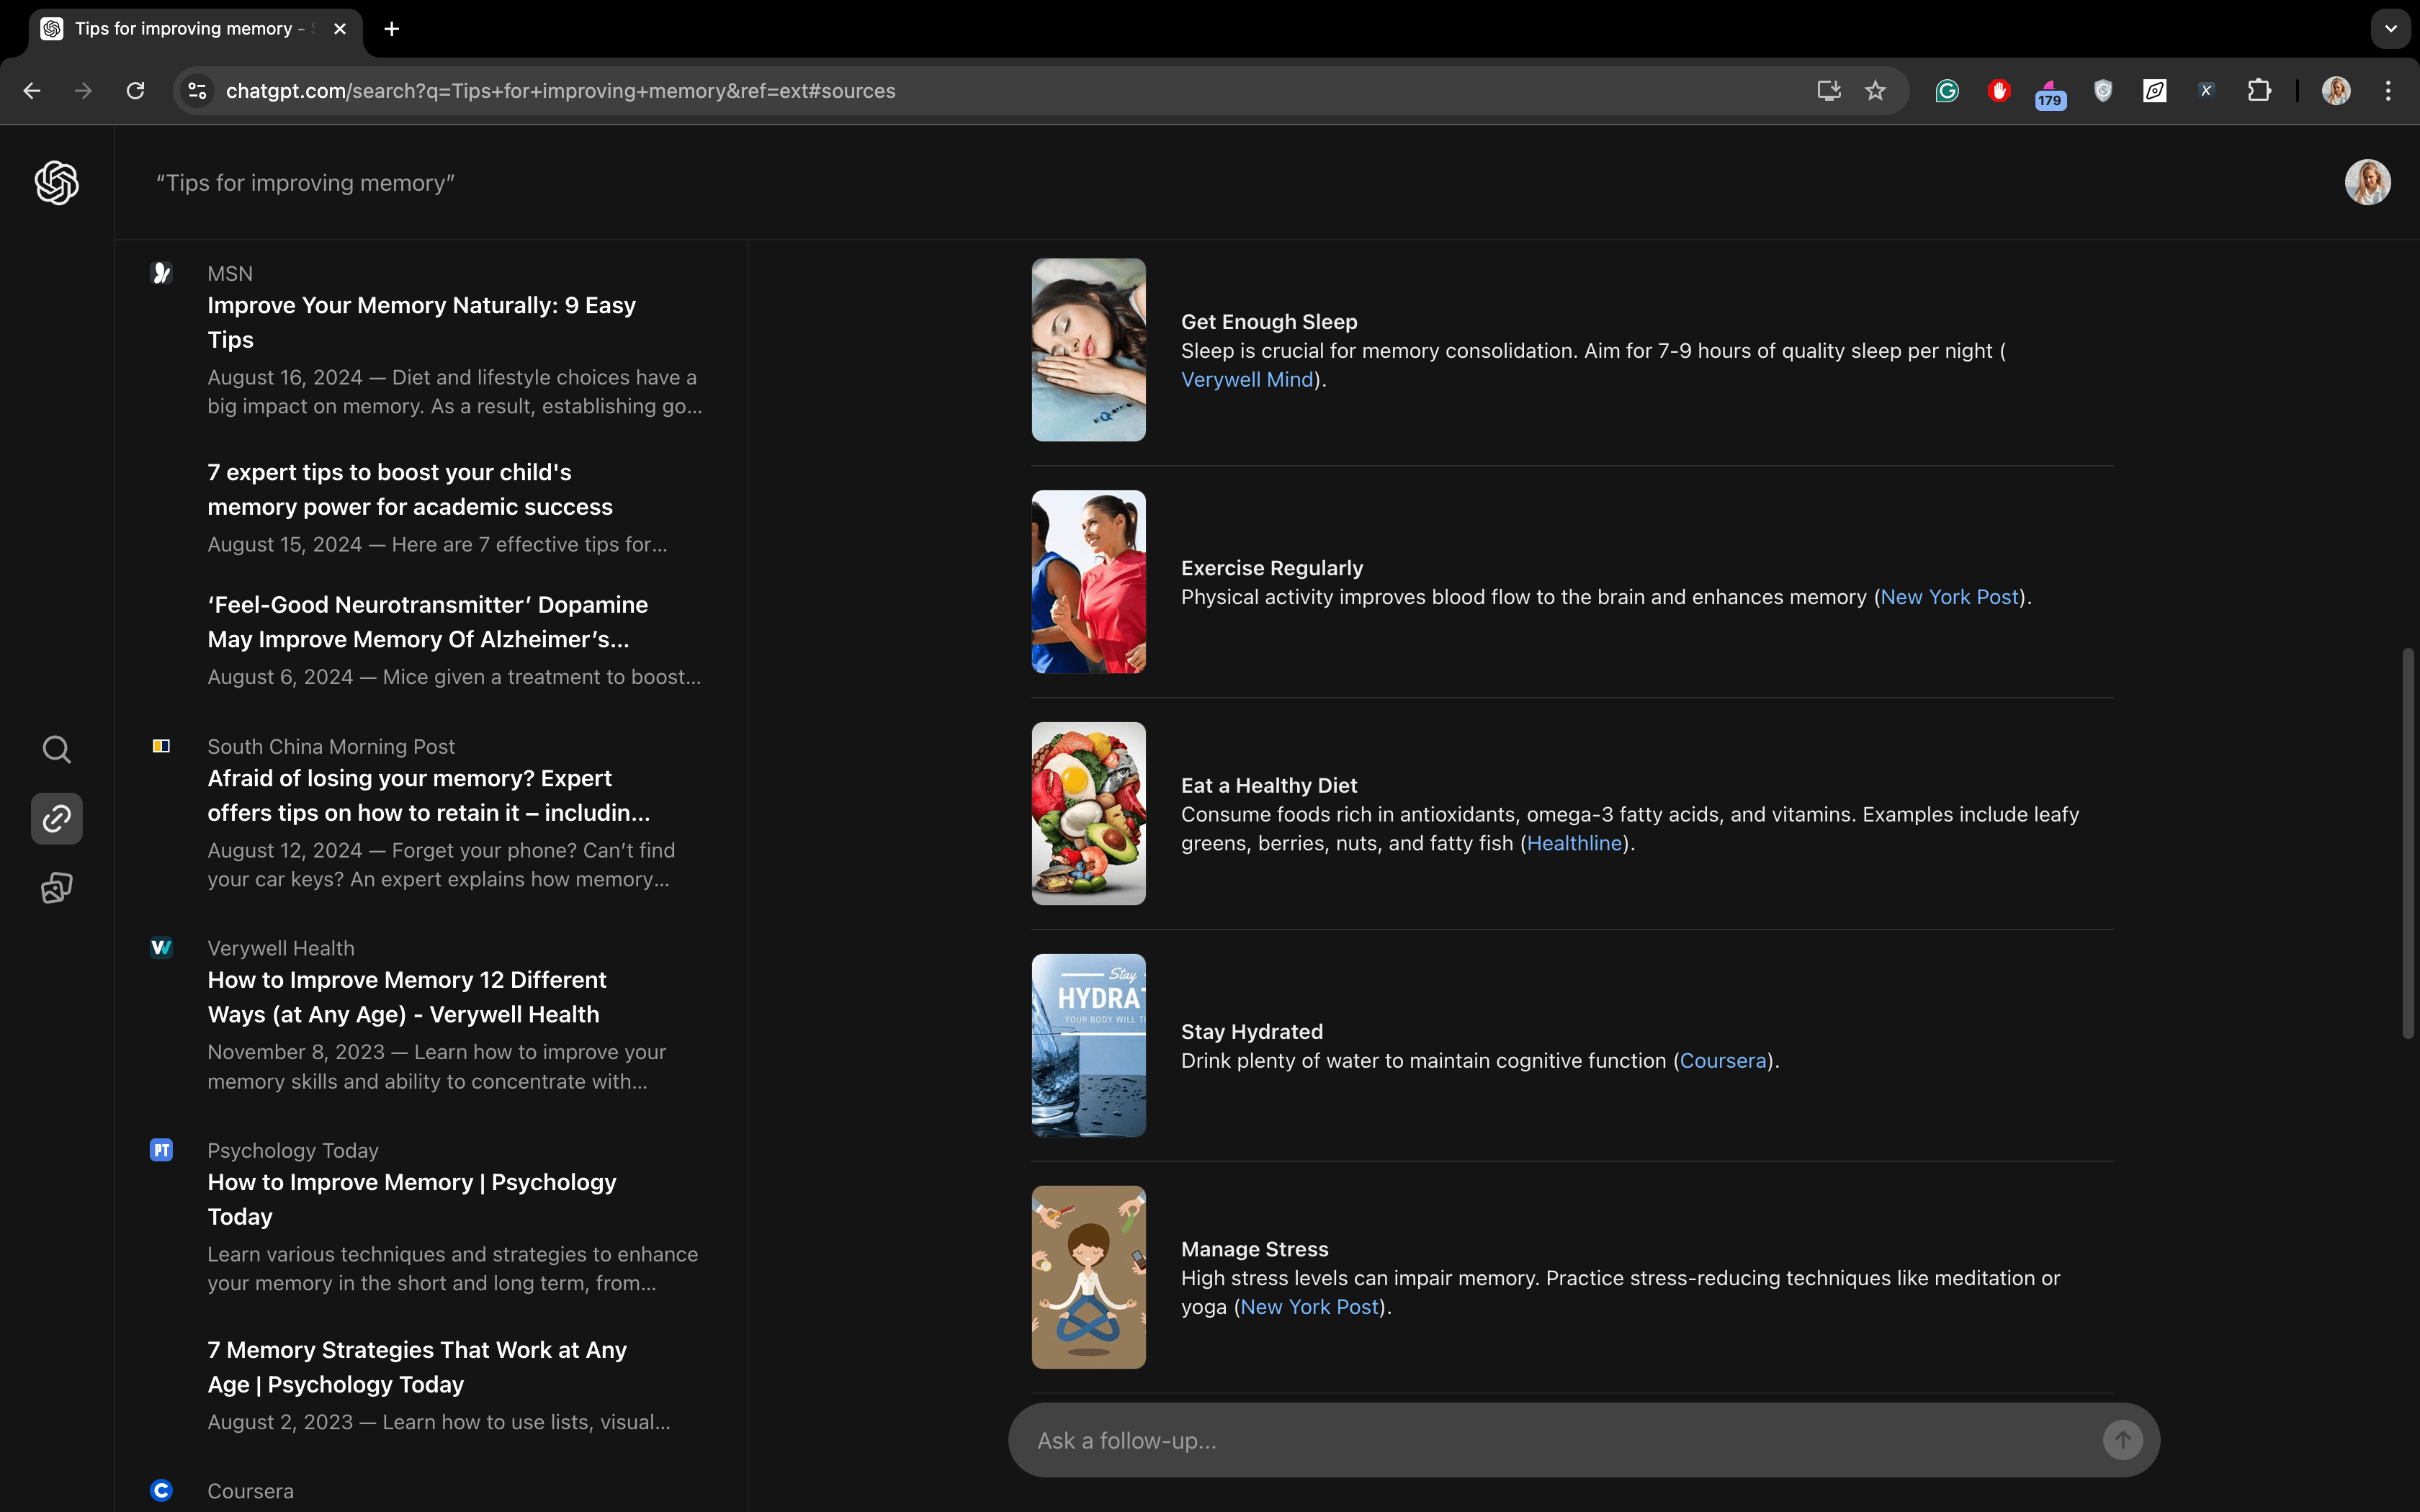Click the MSN source favicon
This screenshot has width=2420, height=1512.
tap(161, 273)
